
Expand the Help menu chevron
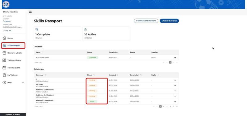[23, 82]
